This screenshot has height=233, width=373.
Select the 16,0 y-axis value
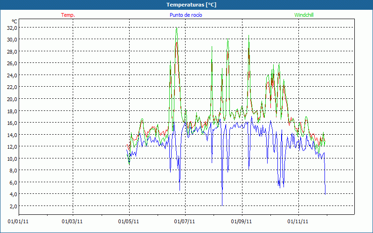tap(12, 123)
